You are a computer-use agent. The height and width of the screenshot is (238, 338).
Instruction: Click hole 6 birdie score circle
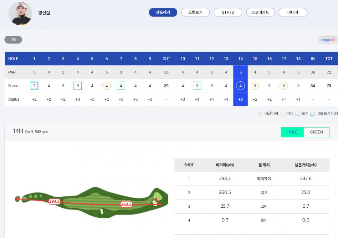[x=107, y=86]
